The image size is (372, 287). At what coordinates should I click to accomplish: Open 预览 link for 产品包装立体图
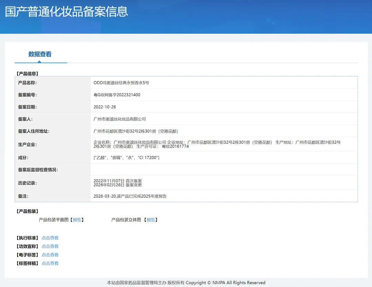[x=151, y=220]
